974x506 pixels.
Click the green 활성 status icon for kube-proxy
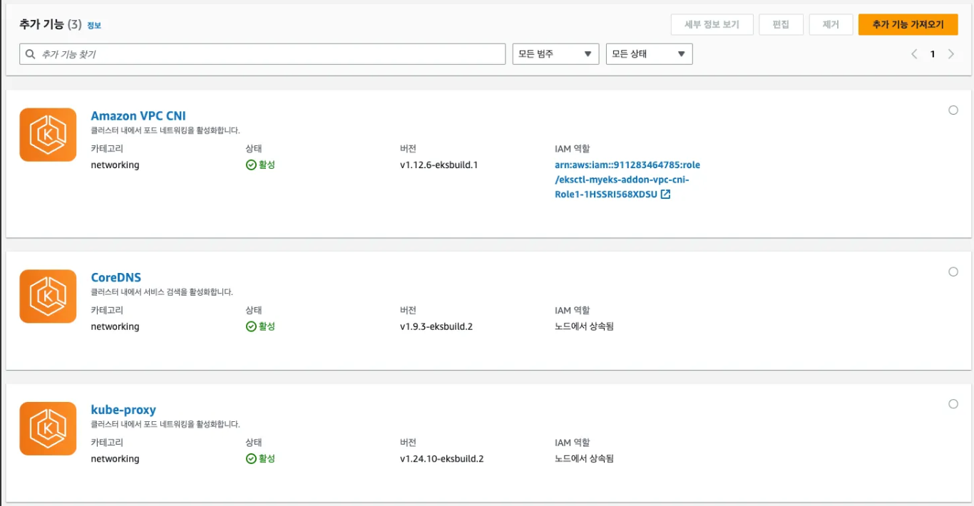251,459
